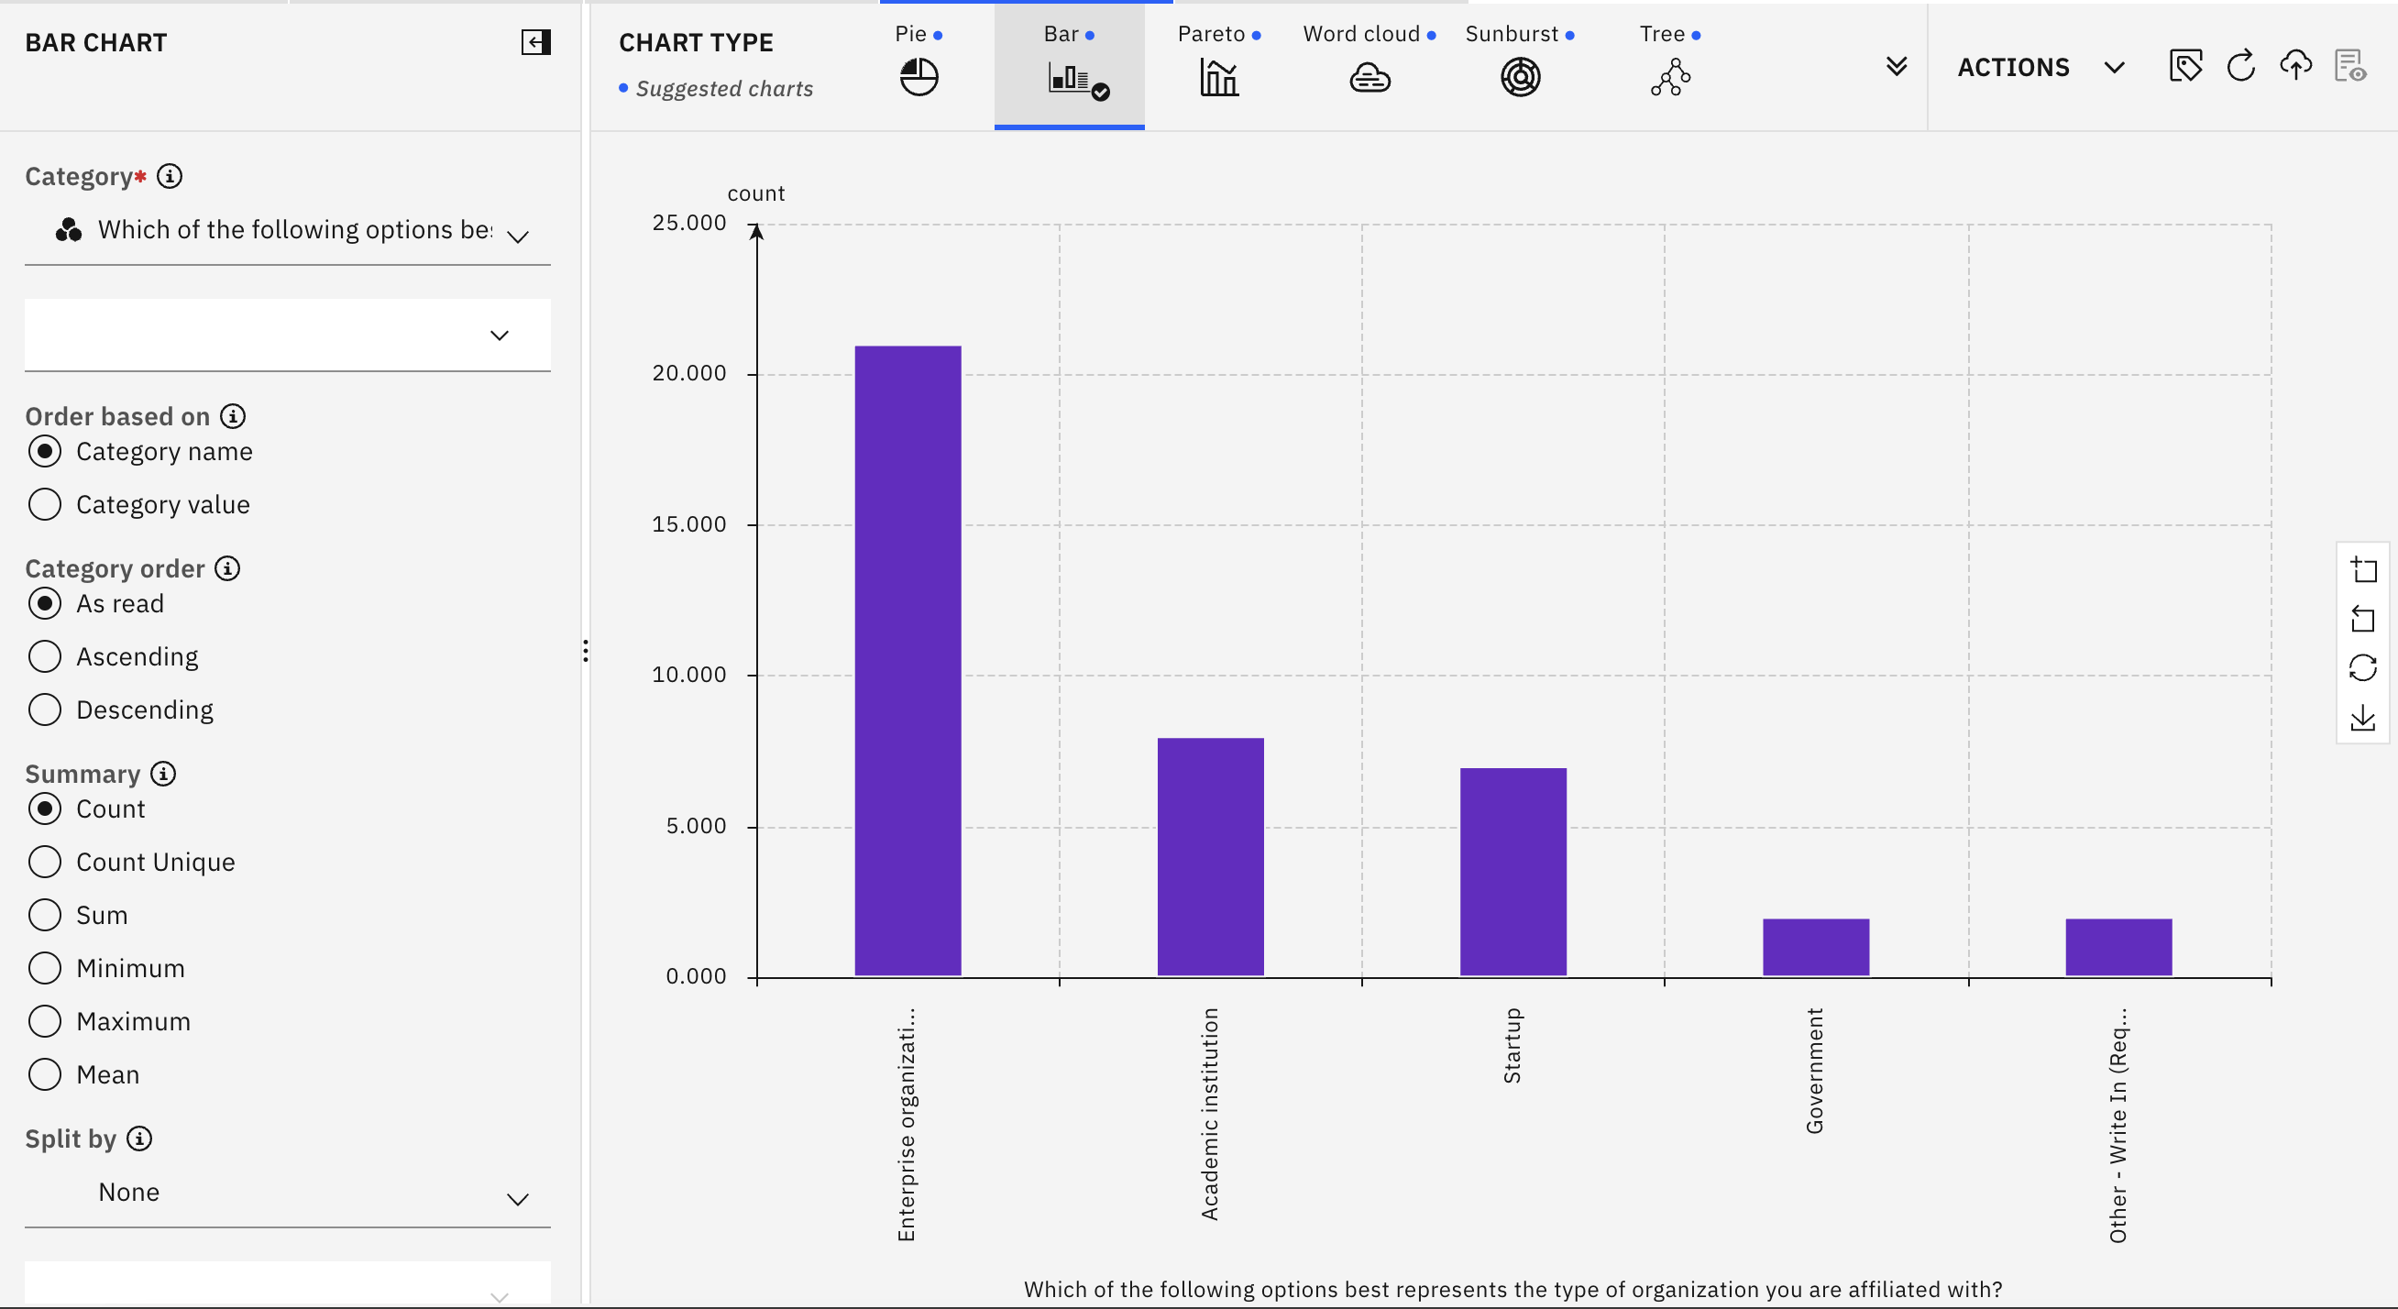Click the Enterprise organization bar
2398x1309 pixels.
tap(907, 661)
